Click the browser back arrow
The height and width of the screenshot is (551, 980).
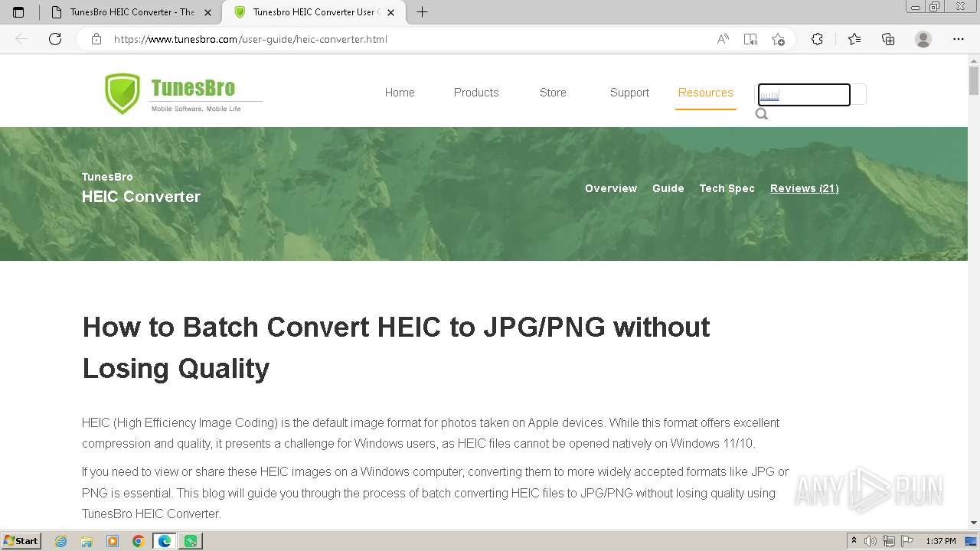tap(21, 39)
